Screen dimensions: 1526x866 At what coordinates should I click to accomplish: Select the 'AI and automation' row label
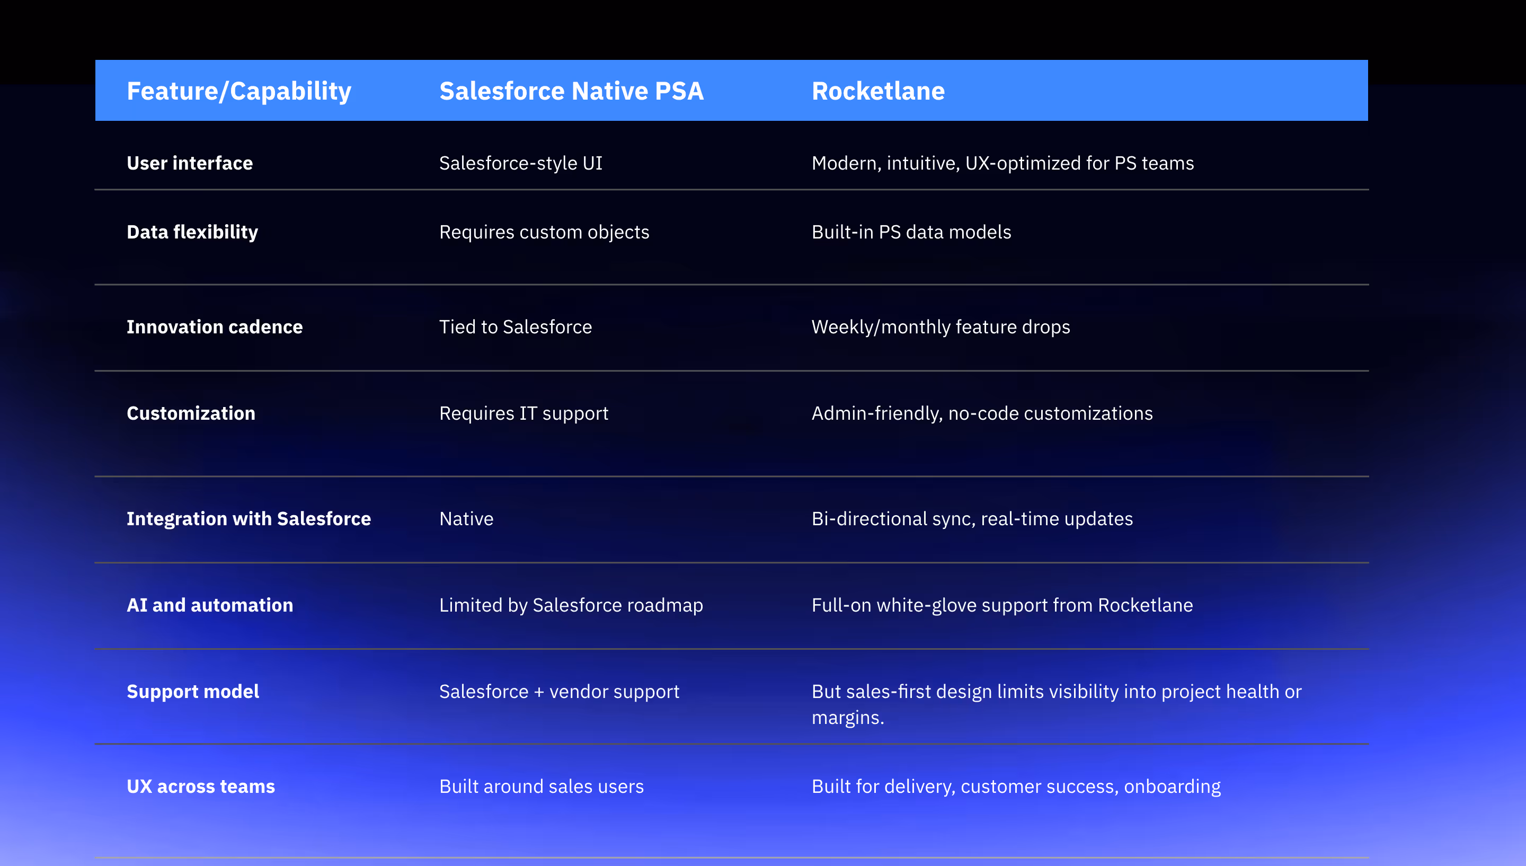tap(210, 605)
